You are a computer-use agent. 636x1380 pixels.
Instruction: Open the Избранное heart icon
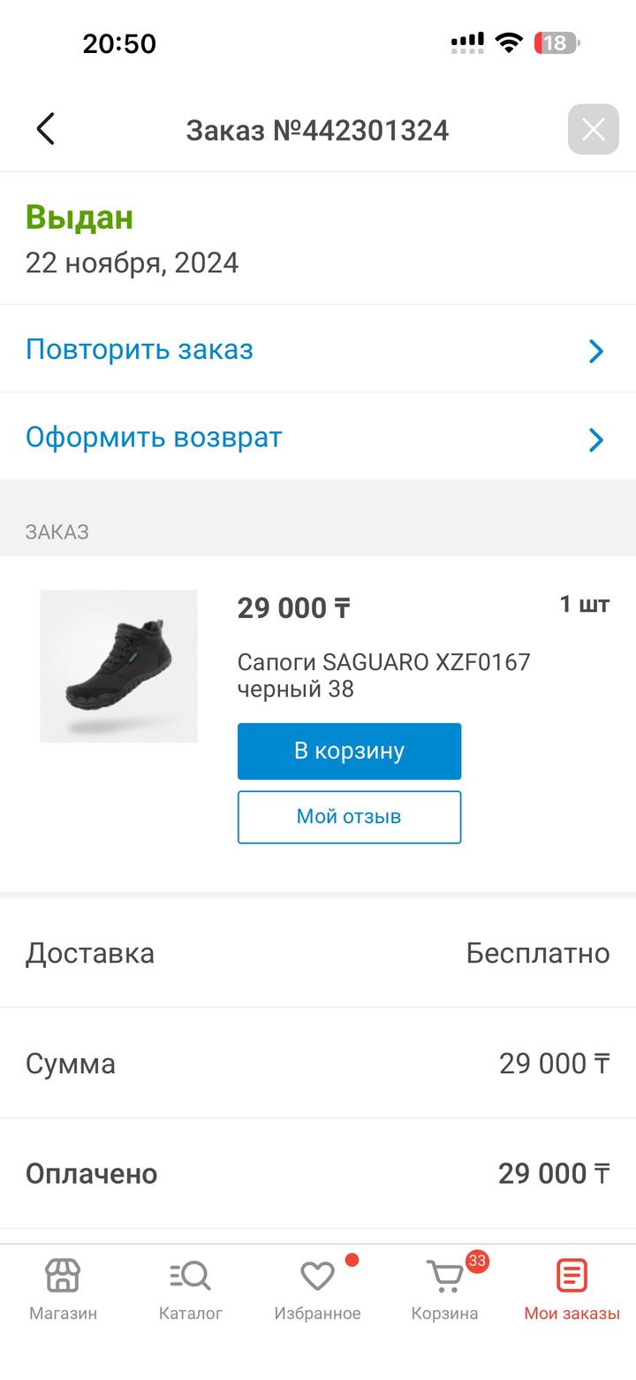(x=317, y=1276)
